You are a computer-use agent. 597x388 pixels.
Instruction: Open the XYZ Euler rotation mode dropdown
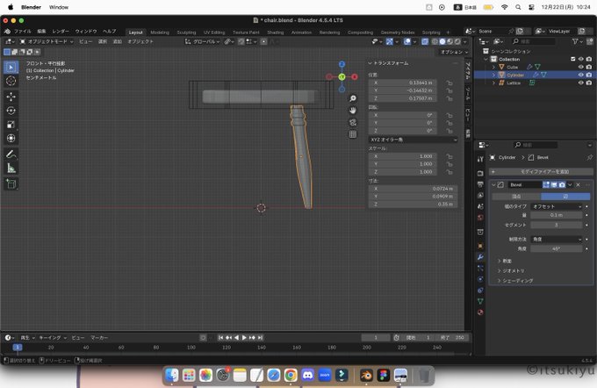414,140
